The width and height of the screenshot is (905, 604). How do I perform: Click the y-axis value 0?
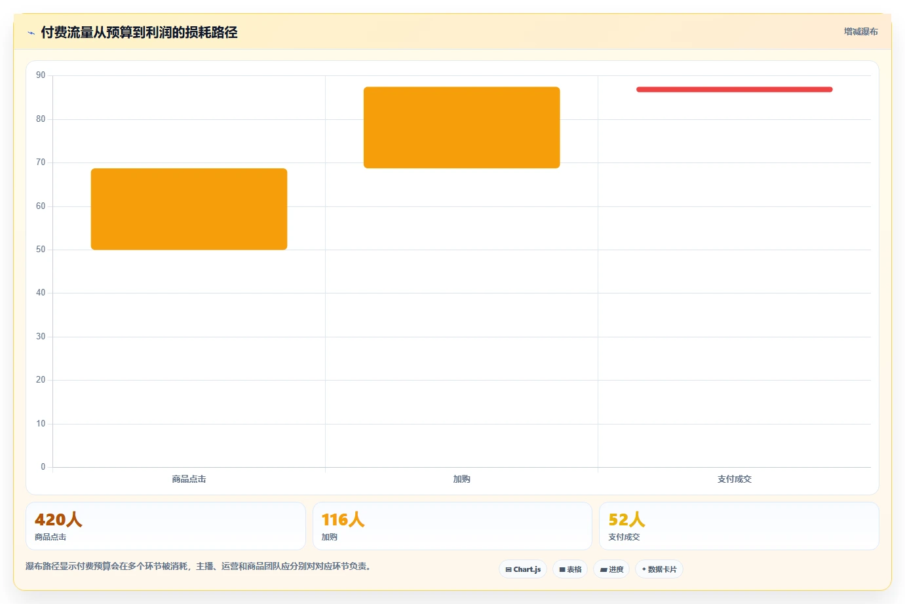[x=43, y=467]
